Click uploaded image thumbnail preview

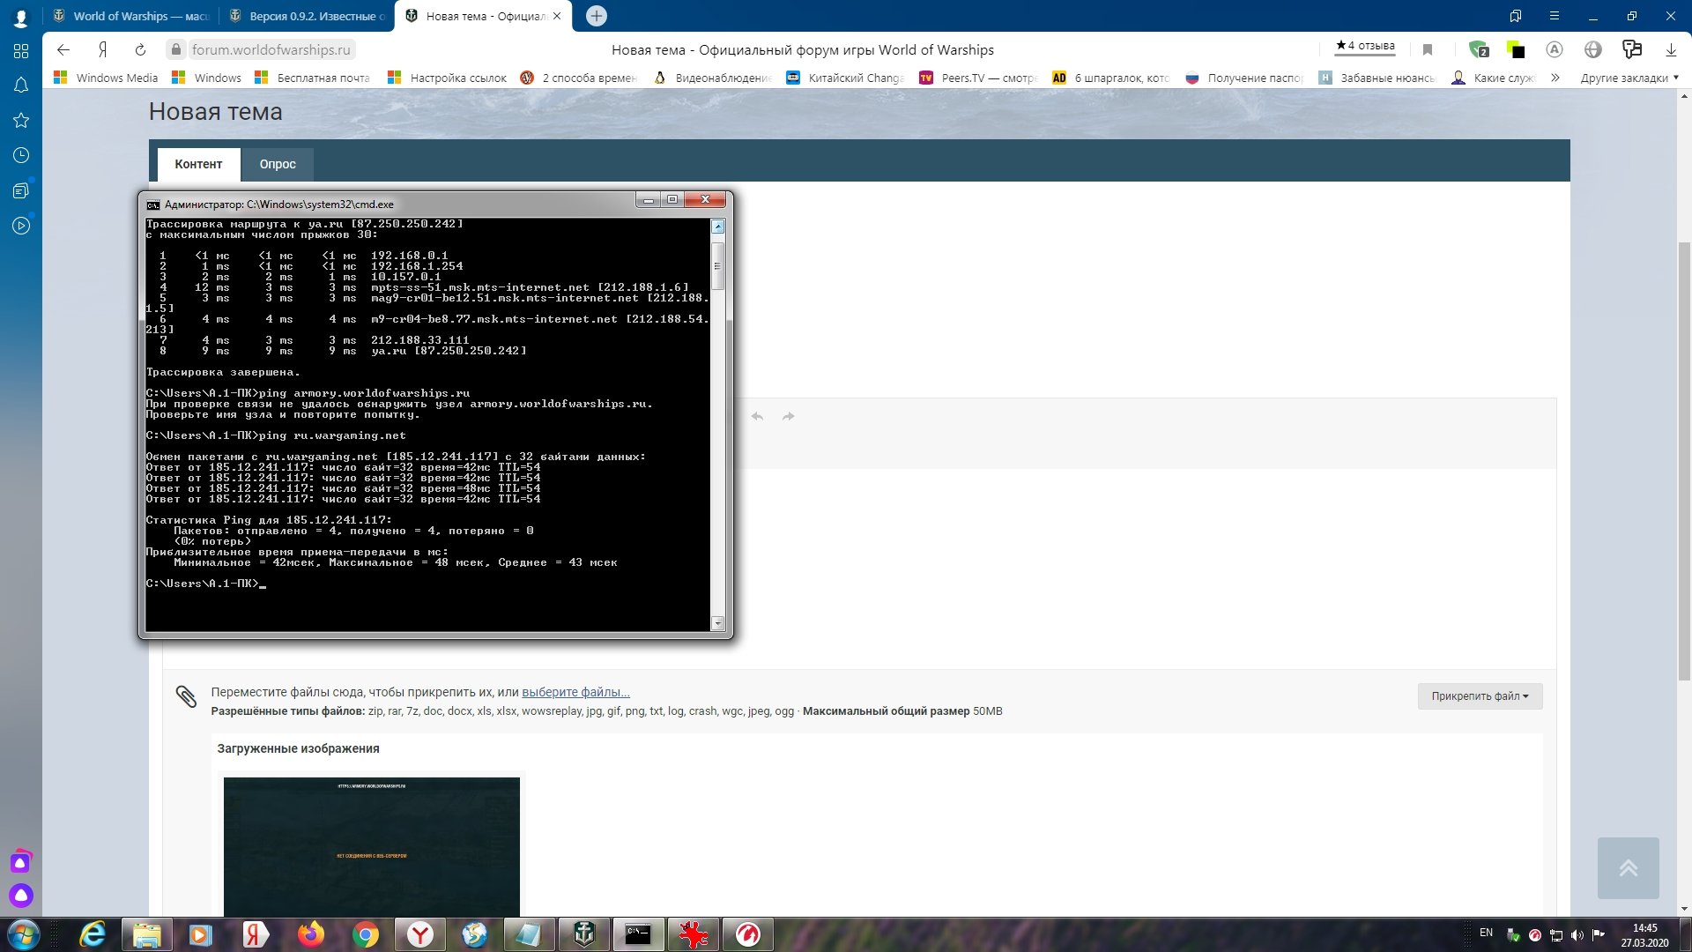click(371, 846)
